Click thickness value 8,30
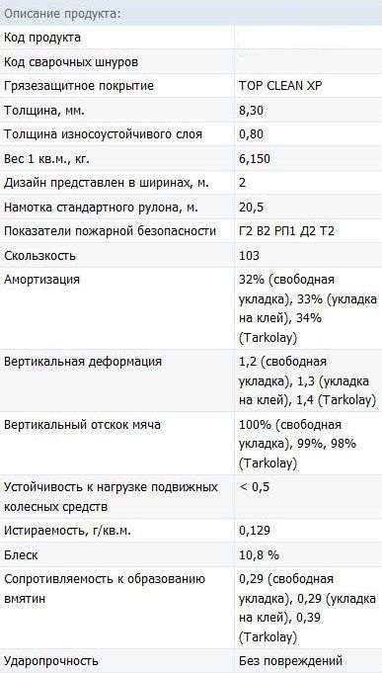Image resolution: width=382 pixels, height=673 pixels. [x=251, y=111]
